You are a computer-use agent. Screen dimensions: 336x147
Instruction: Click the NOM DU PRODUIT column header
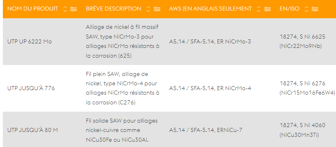[32, 9]
